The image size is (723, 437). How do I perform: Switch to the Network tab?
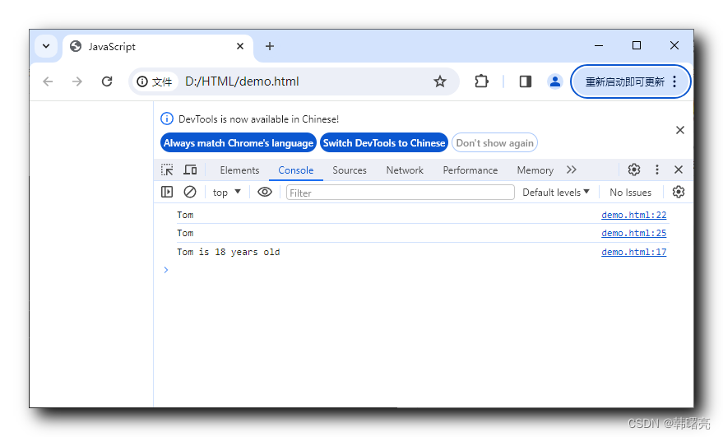(405, 170)
